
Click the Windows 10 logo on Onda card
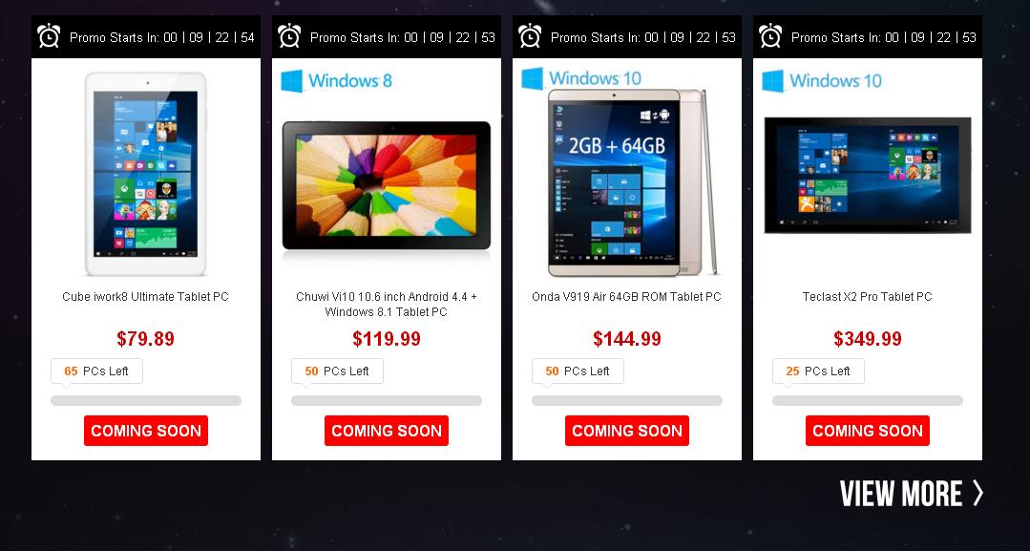pos(581,78)
